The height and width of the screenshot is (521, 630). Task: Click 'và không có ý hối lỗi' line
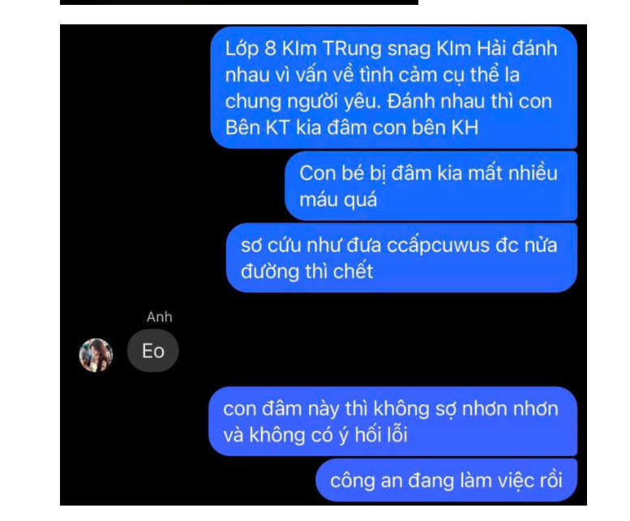coord(315,435)
